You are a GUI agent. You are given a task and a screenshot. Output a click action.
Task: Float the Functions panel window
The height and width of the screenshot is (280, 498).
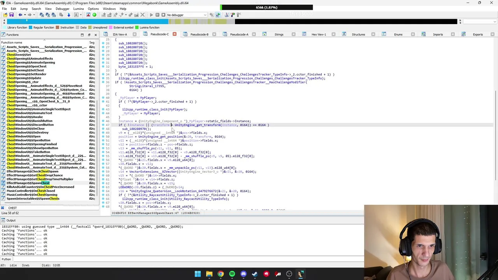pos(89,35)
